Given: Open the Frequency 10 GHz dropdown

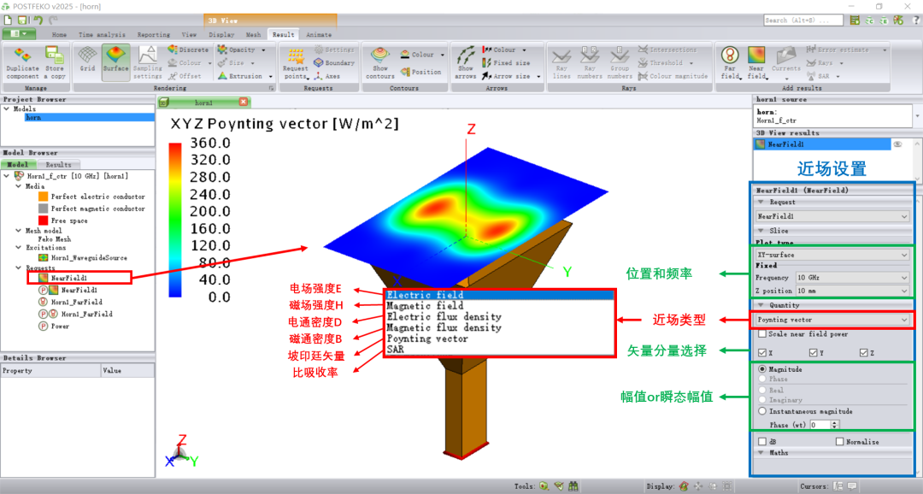Looking at the screenshot, I should point(852,278).
